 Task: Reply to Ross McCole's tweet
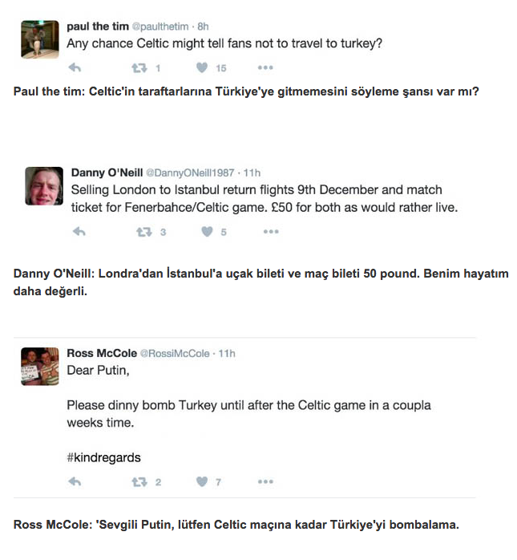click(75, 482)
